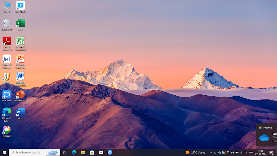Open the Picasa 3 desktop shortcut
Viewport: 277px width, 156px height.
[7, 130]
